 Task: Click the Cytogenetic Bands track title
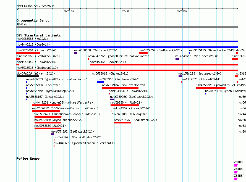tap(33, 20)
